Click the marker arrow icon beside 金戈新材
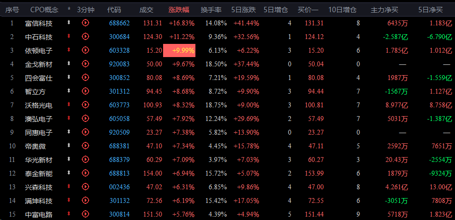 69,63
